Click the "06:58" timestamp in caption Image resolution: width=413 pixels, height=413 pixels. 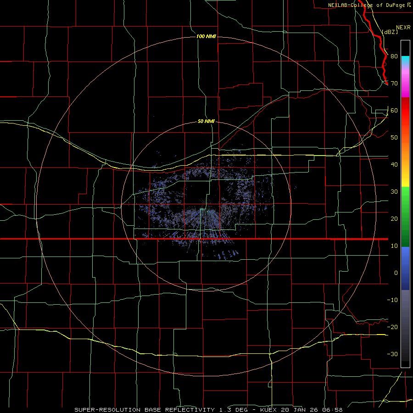point(332,410)
